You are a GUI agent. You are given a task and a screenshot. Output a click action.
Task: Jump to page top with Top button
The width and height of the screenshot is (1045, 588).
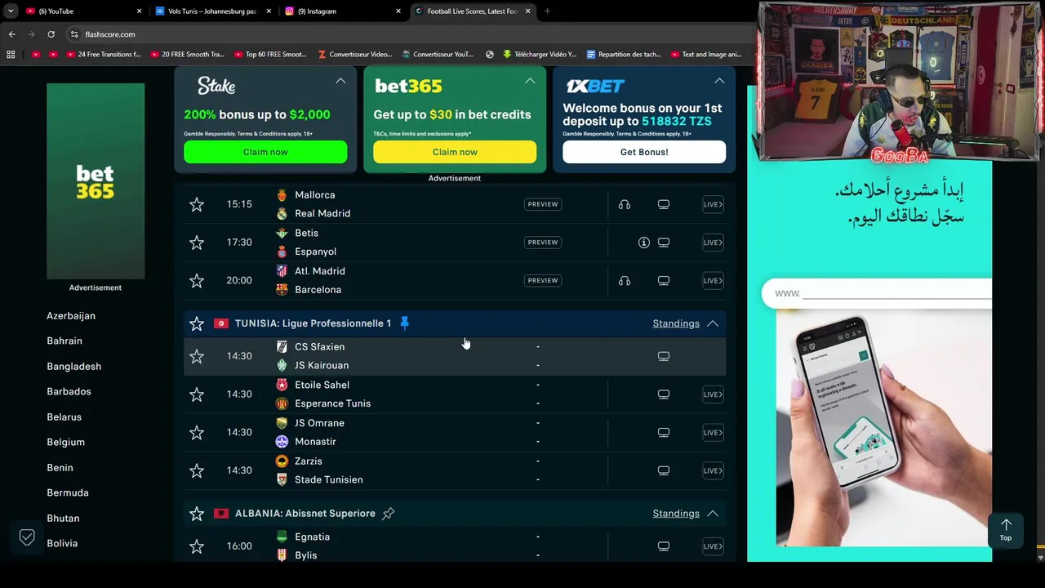click(1006, 530)
